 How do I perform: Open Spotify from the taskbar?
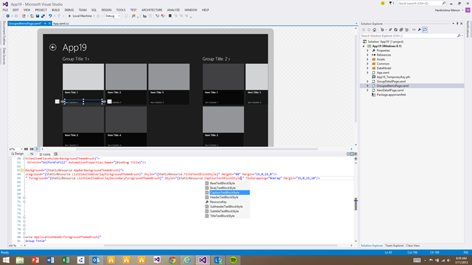pos(233,260)
